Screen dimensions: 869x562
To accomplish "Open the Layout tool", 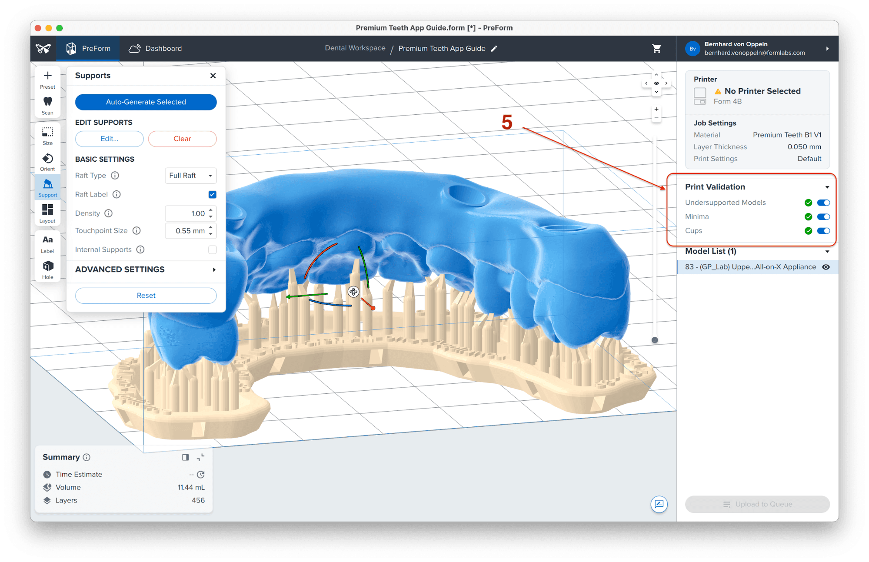I will click(x=47, y=213).
